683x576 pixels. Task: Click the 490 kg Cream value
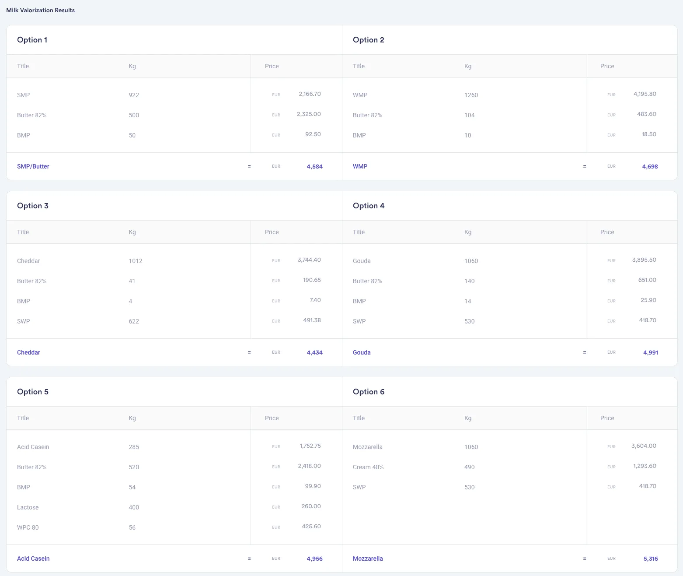point(470,467)
